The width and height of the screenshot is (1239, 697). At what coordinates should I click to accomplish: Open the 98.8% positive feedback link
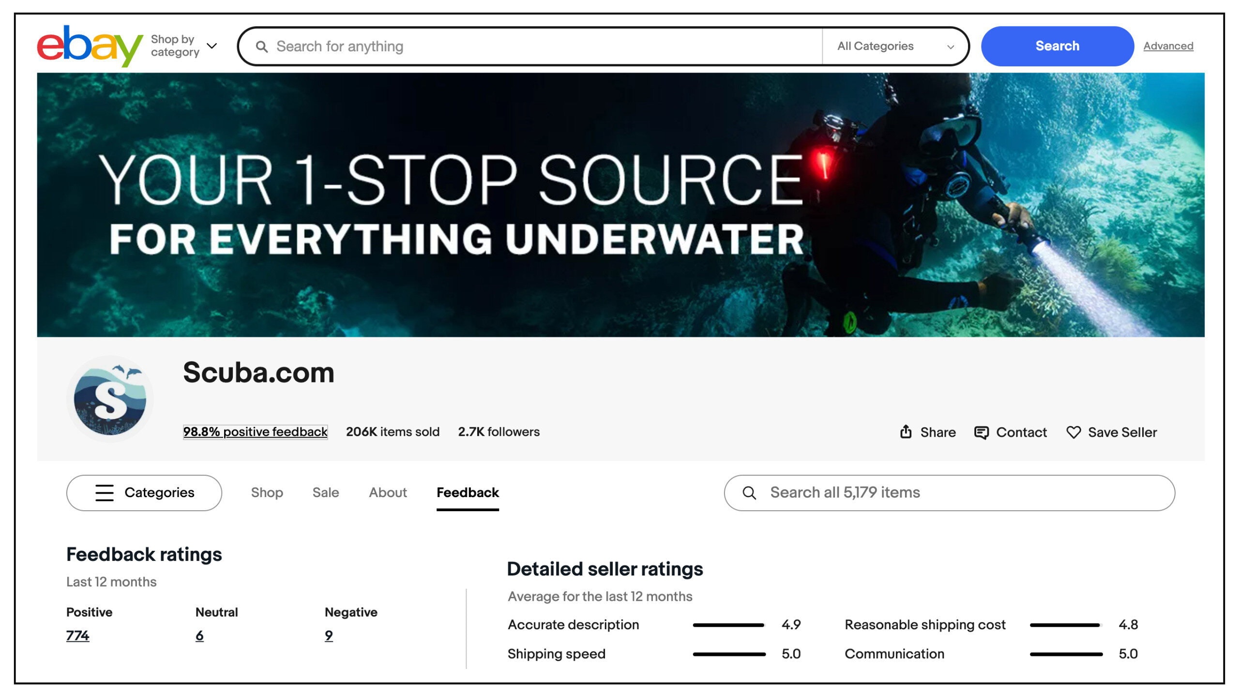[255, 432]
